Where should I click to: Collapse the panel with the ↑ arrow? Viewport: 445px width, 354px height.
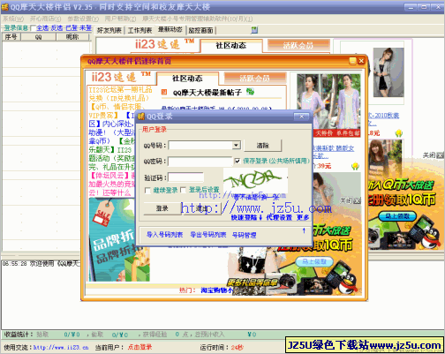[304, 231]
